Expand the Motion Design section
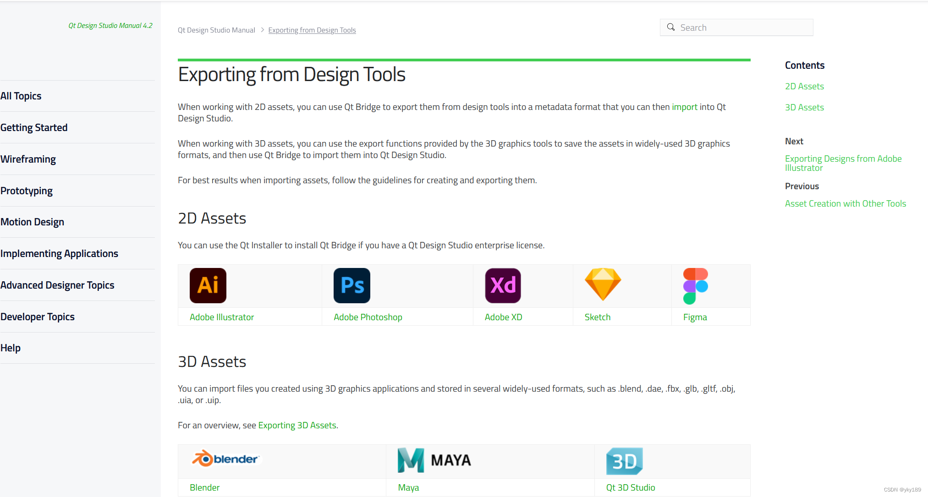 pyautogui.click(x=33, y=222)
